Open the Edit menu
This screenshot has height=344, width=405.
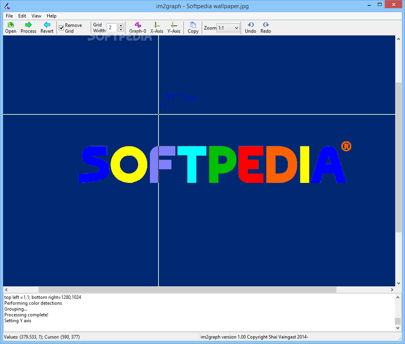tap(22, 16)
